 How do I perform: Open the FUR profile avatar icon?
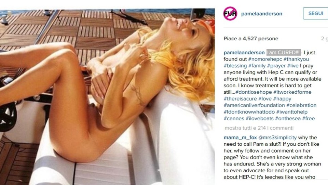click(x=230, y=14)
